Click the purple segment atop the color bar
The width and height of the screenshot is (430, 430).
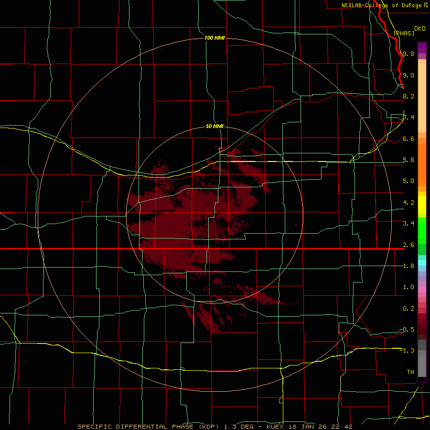tap(422, 48)
